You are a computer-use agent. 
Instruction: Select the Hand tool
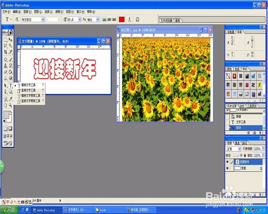(6, 105)
